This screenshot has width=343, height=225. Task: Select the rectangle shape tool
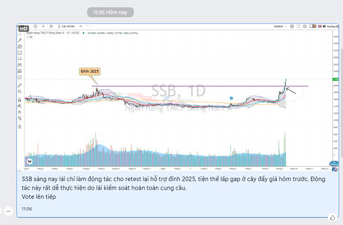point(20,53)
